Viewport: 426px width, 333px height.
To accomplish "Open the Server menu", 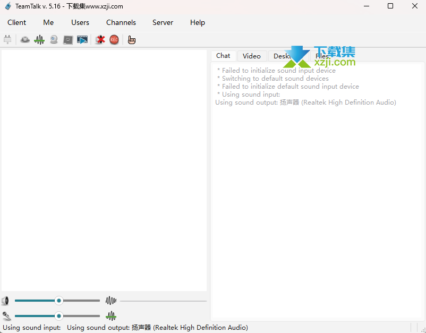I will click(x=163, y=22).
